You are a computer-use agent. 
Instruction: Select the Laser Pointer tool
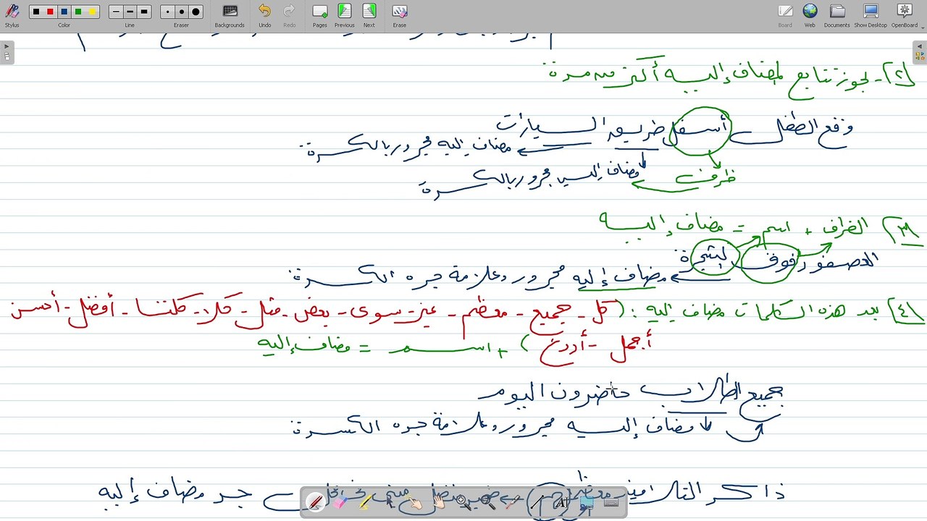pyautogui.click(x=512, y=502)
